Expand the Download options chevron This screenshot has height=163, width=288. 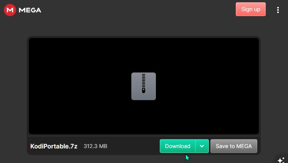(x=202, y=146)
